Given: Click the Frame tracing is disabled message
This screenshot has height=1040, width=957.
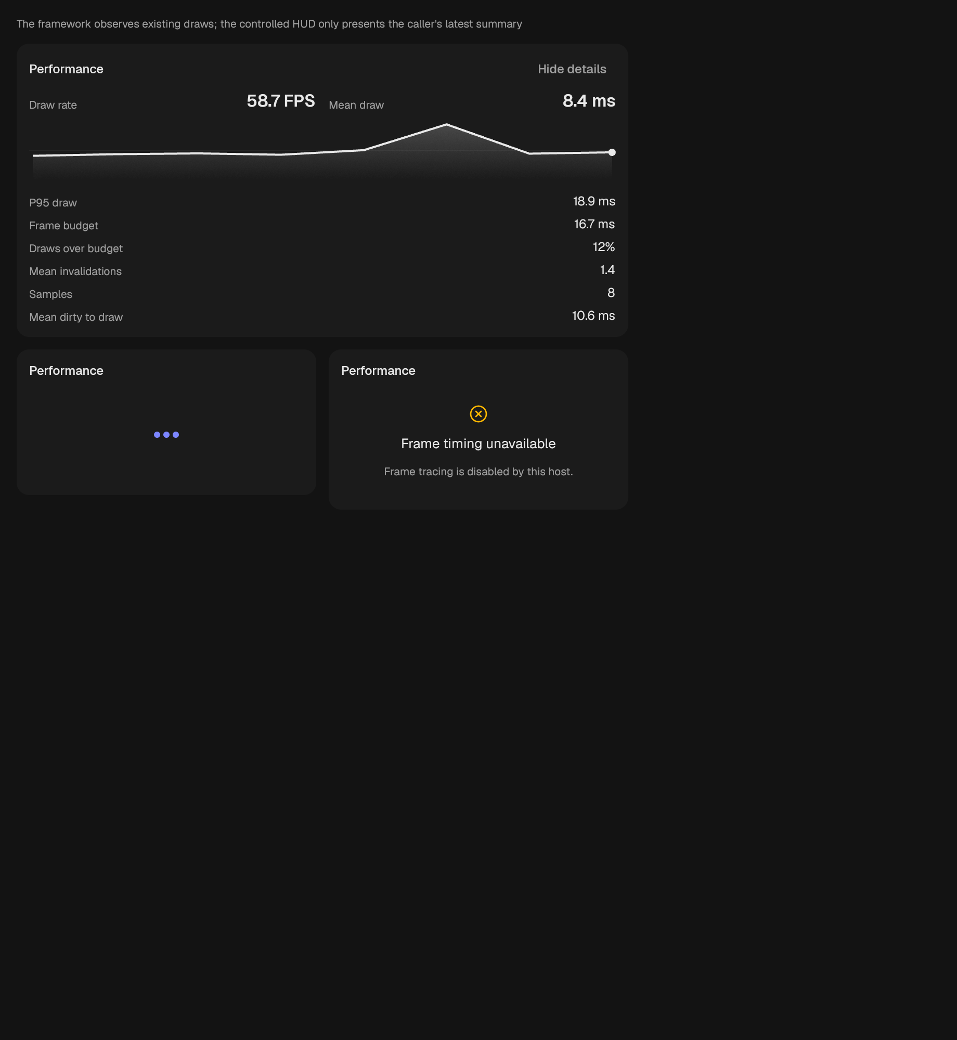Looking at the screenshot, I should tap(478, 472).
